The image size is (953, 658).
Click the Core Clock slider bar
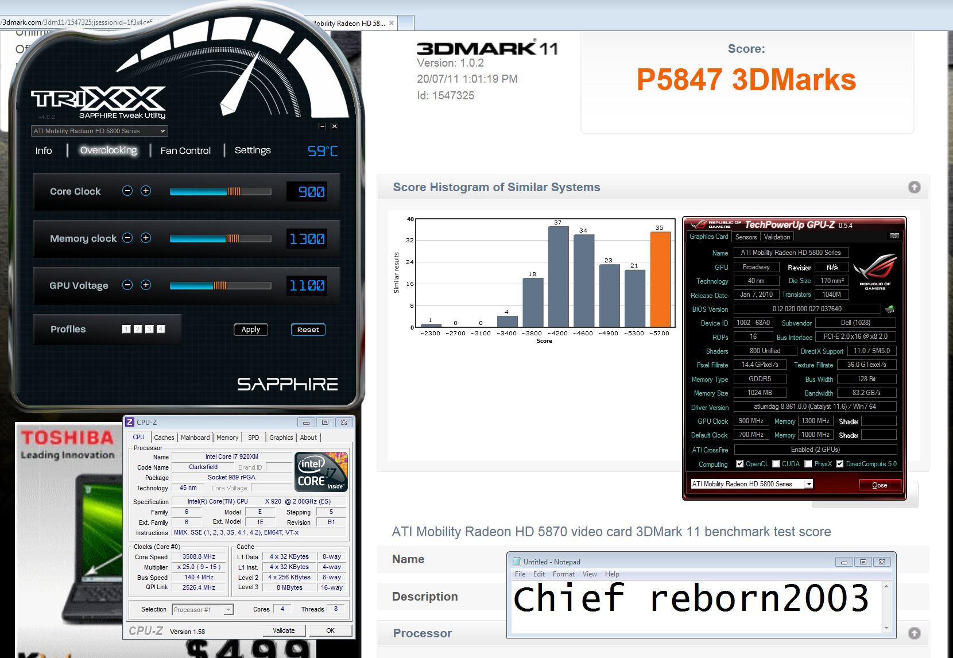click(x=220, y=191)
